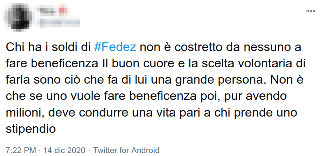Open the 7:22 PM timestamp
Image resolution: width=321 pixels, height=156 pixels.
coord(21,150)
